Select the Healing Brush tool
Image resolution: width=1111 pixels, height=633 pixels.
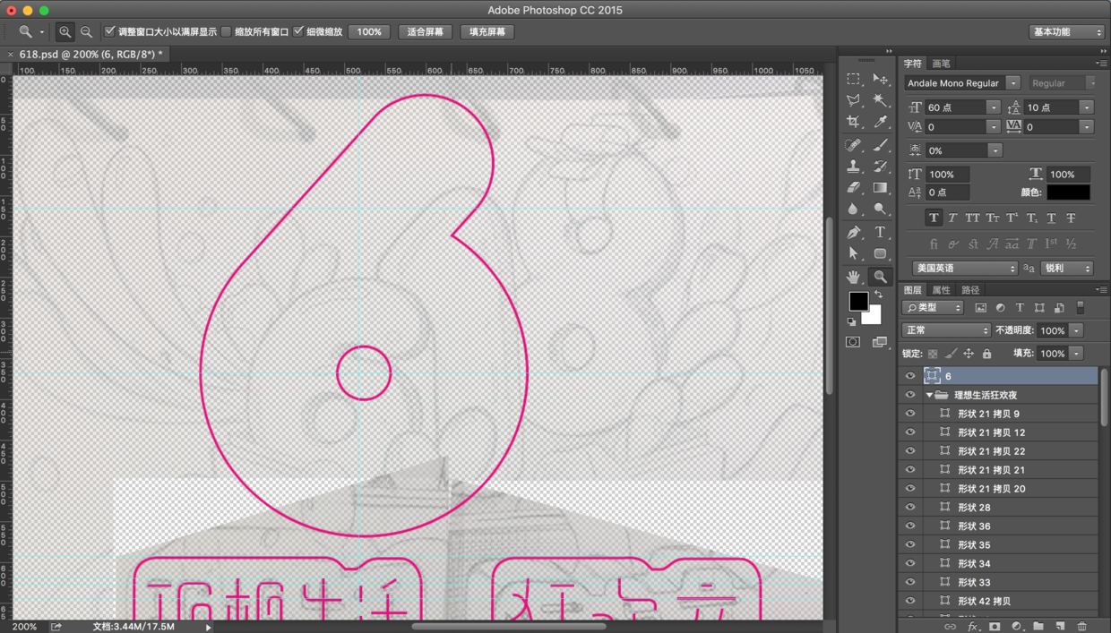pos(853,145)
